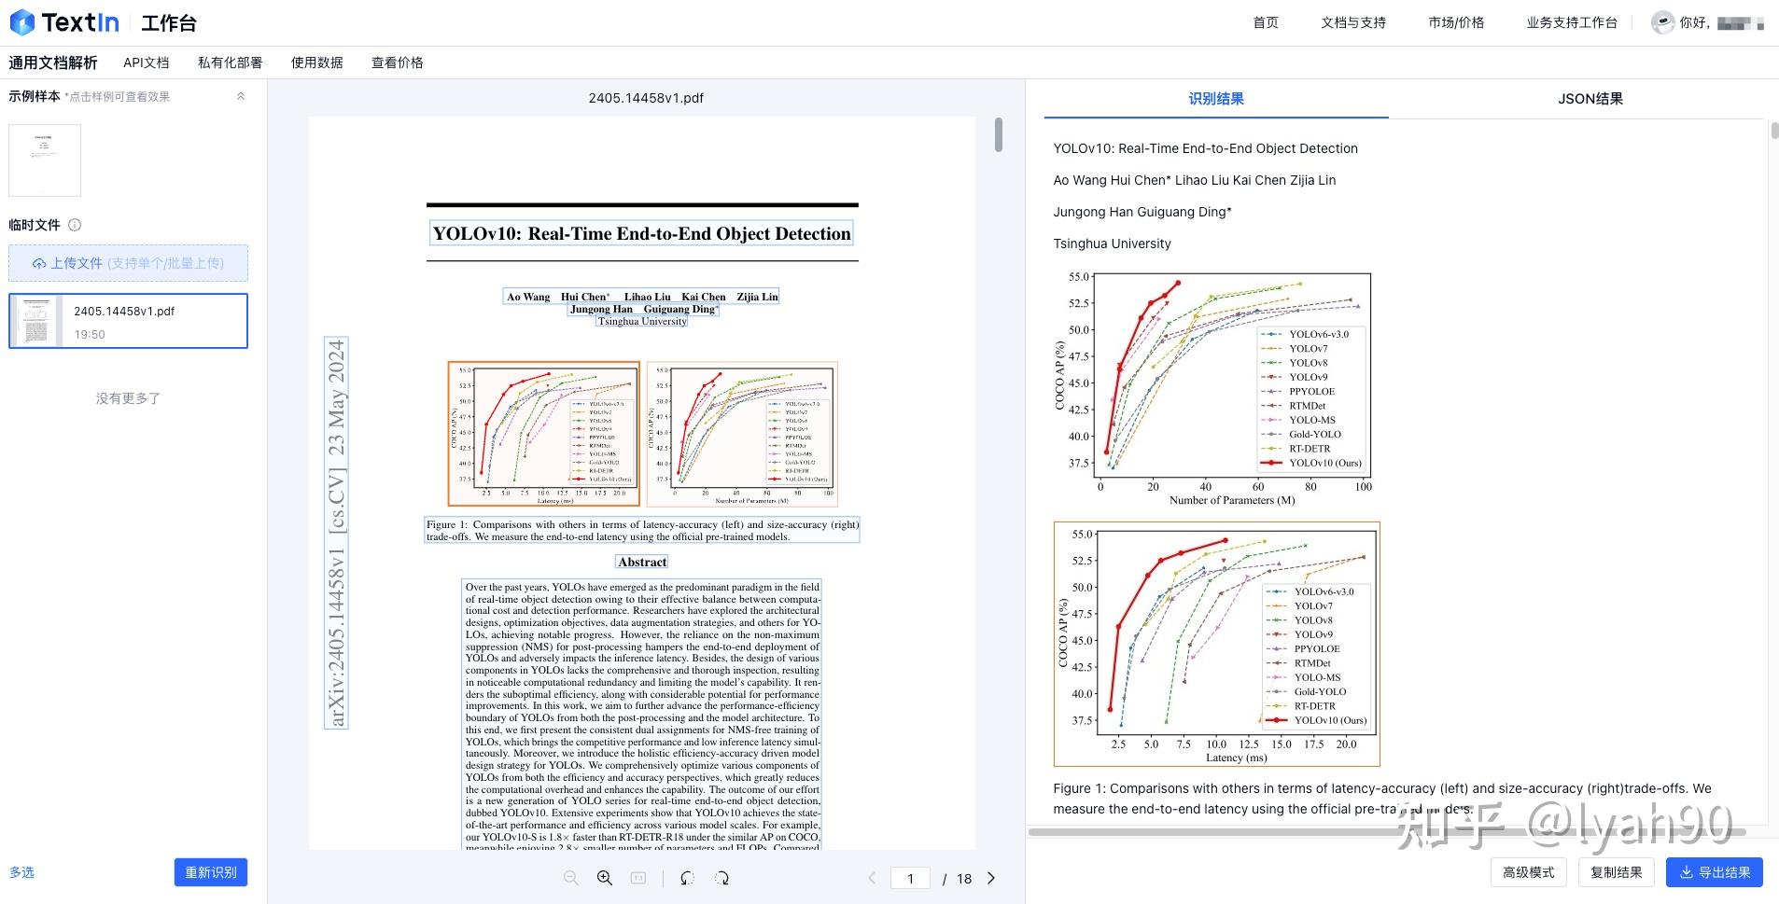Click the info icon beside 临时文件
1779x904 pixels.
click(x=75, y=225)
